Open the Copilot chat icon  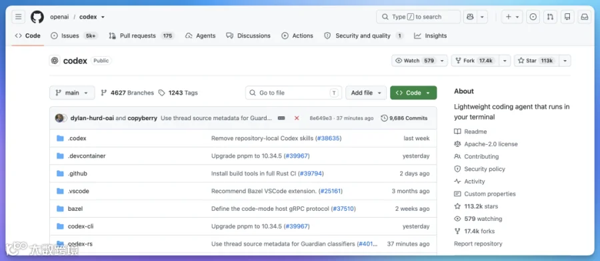(470, 17)
